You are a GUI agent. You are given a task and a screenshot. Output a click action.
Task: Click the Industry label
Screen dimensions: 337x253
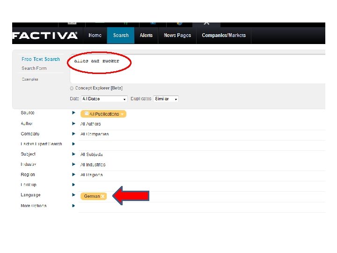coord(29,164)
